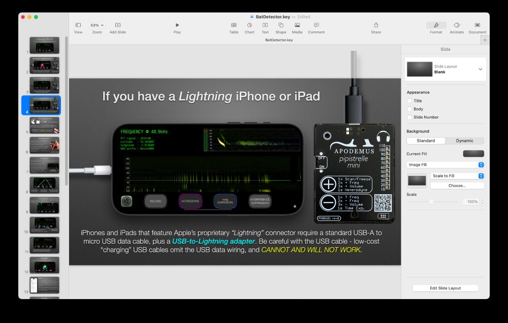Enable the Body checkbox
This screenshot has width=508, height=323.
[409, 109]
